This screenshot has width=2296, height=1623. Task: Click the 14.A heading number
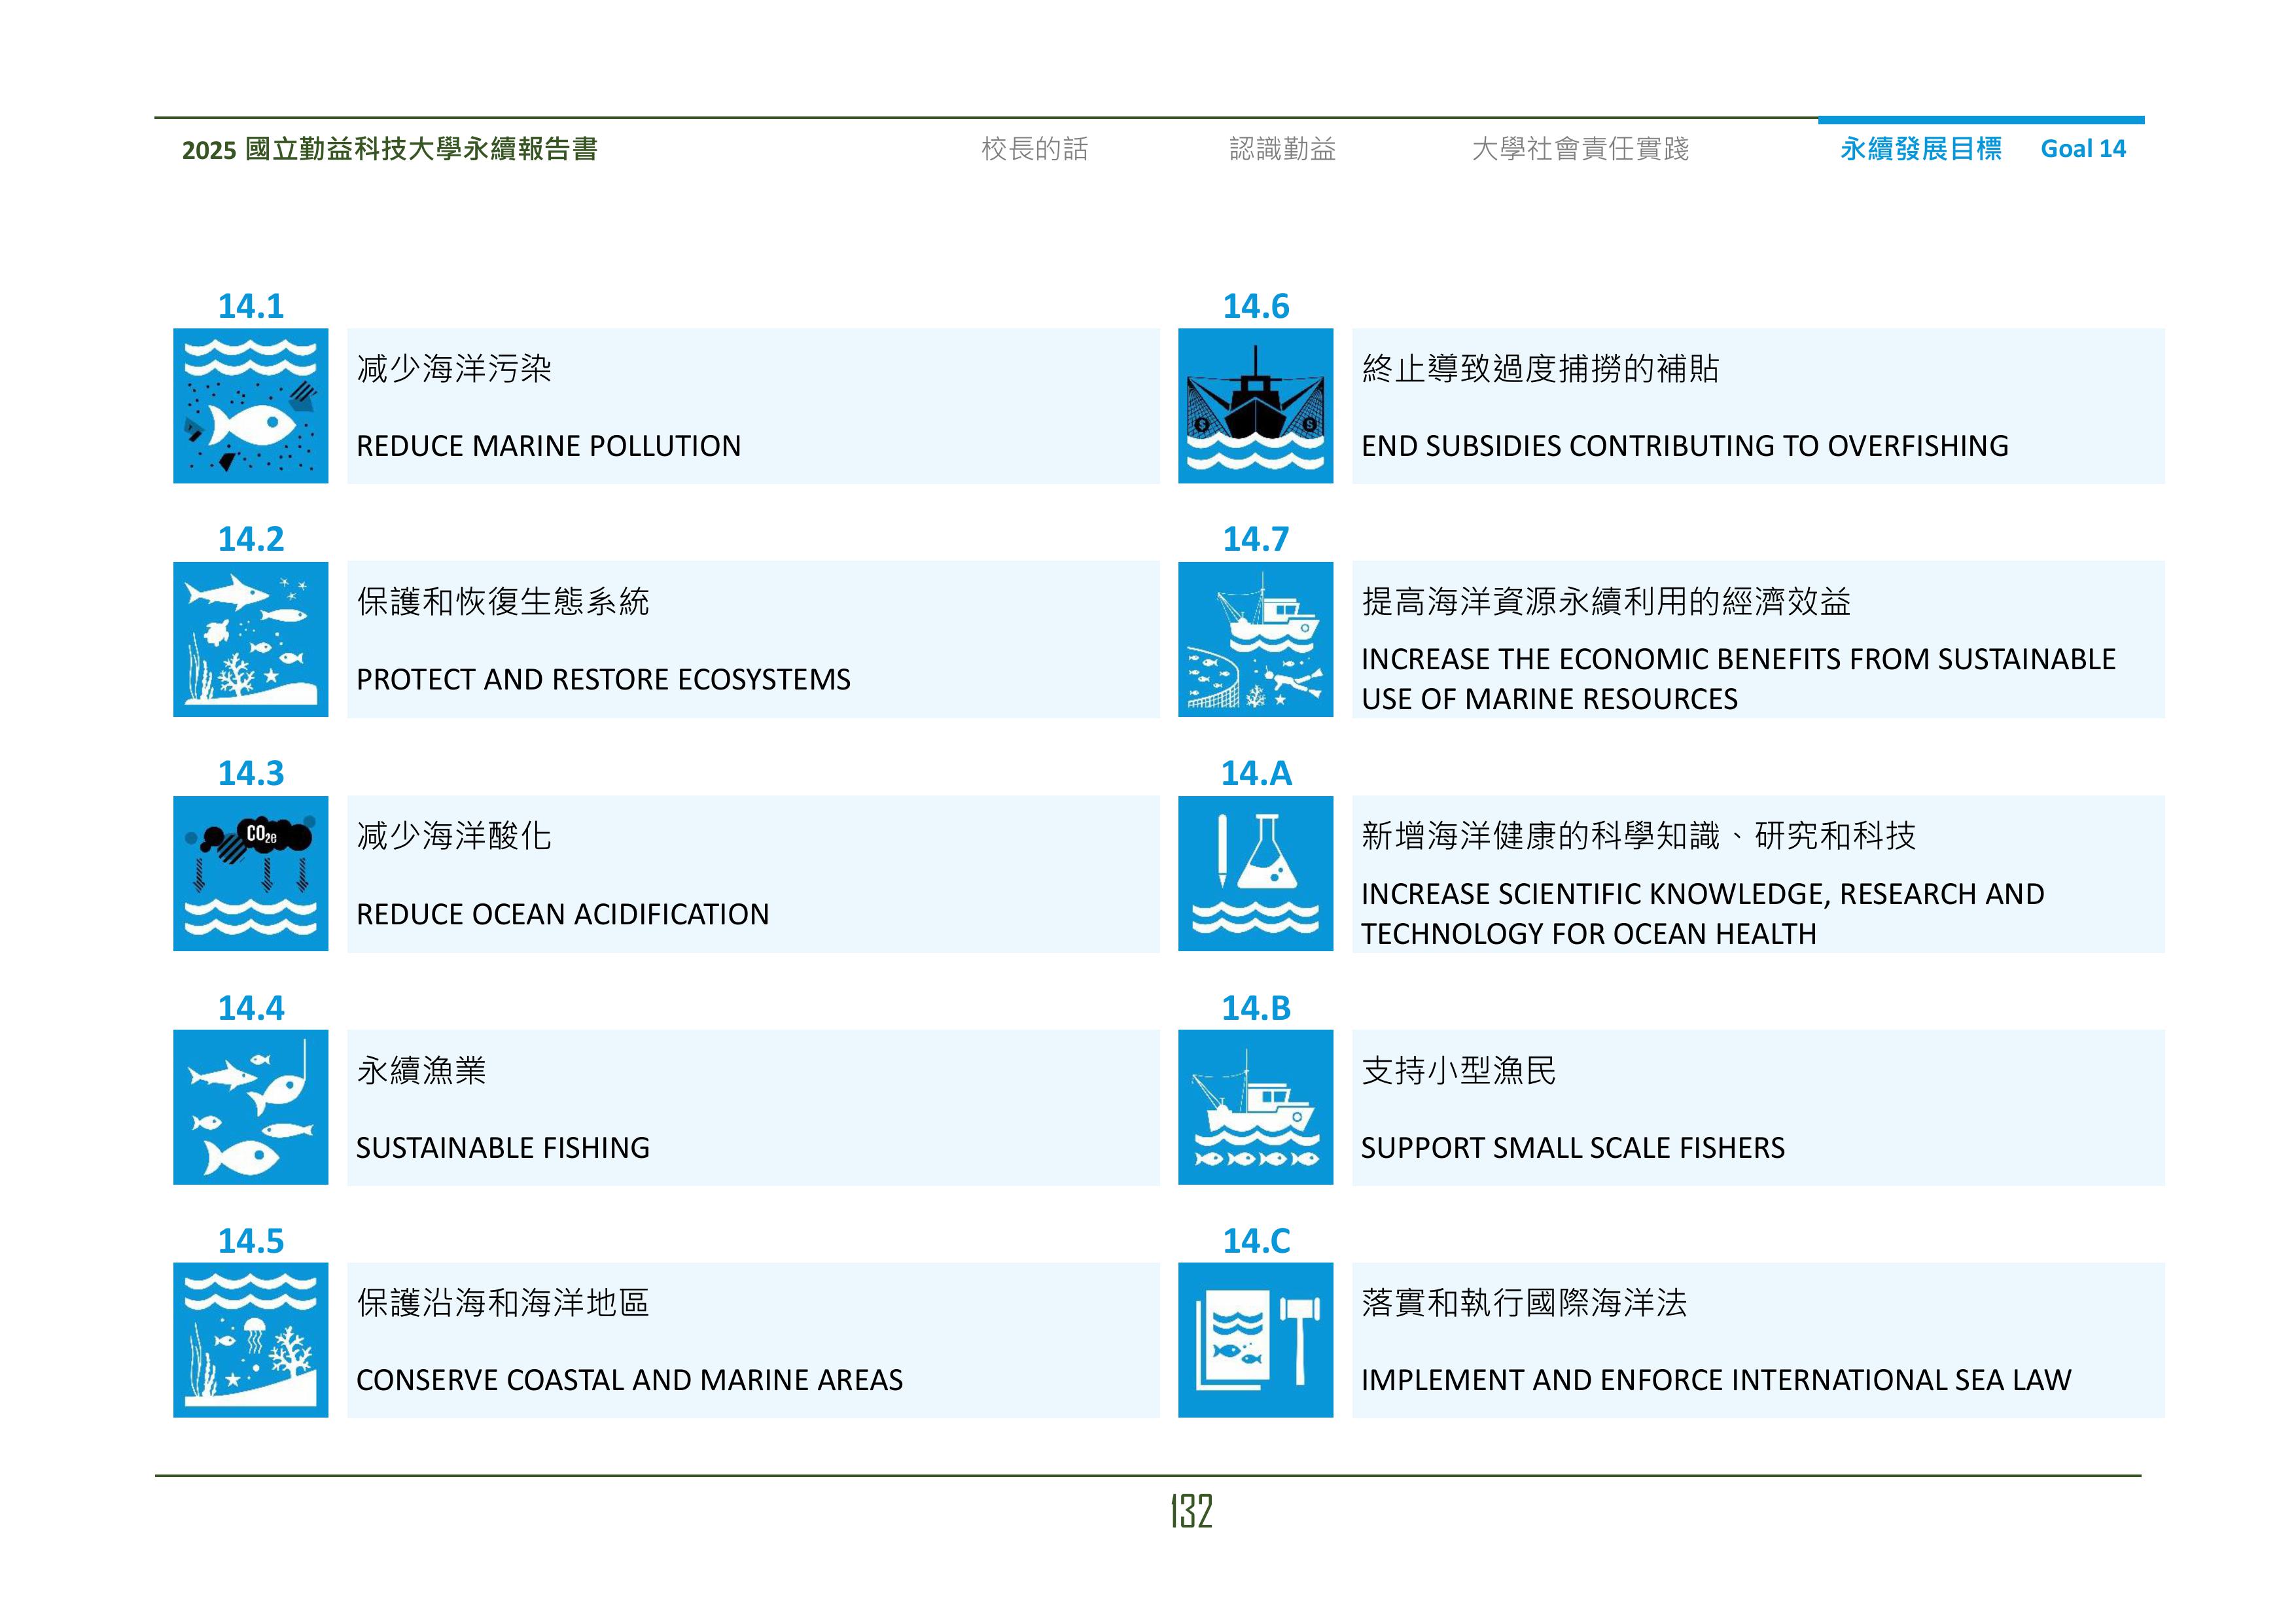tap(1256, 773)
